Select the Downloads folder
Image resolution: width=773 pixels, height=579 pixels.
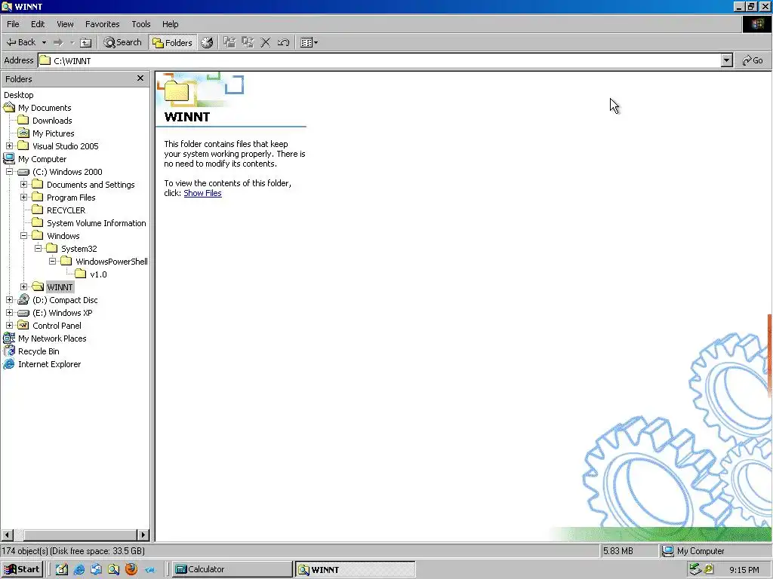point(52,121)
